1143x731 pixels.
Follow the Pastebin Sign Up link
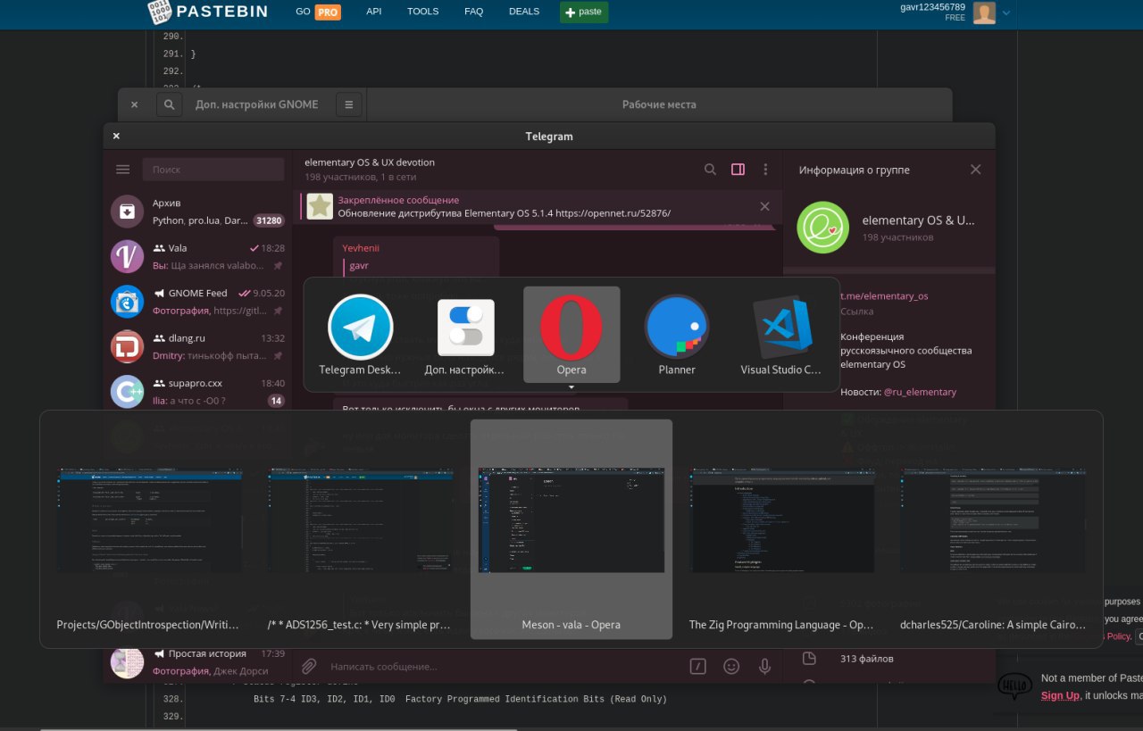click(1060, 695)
